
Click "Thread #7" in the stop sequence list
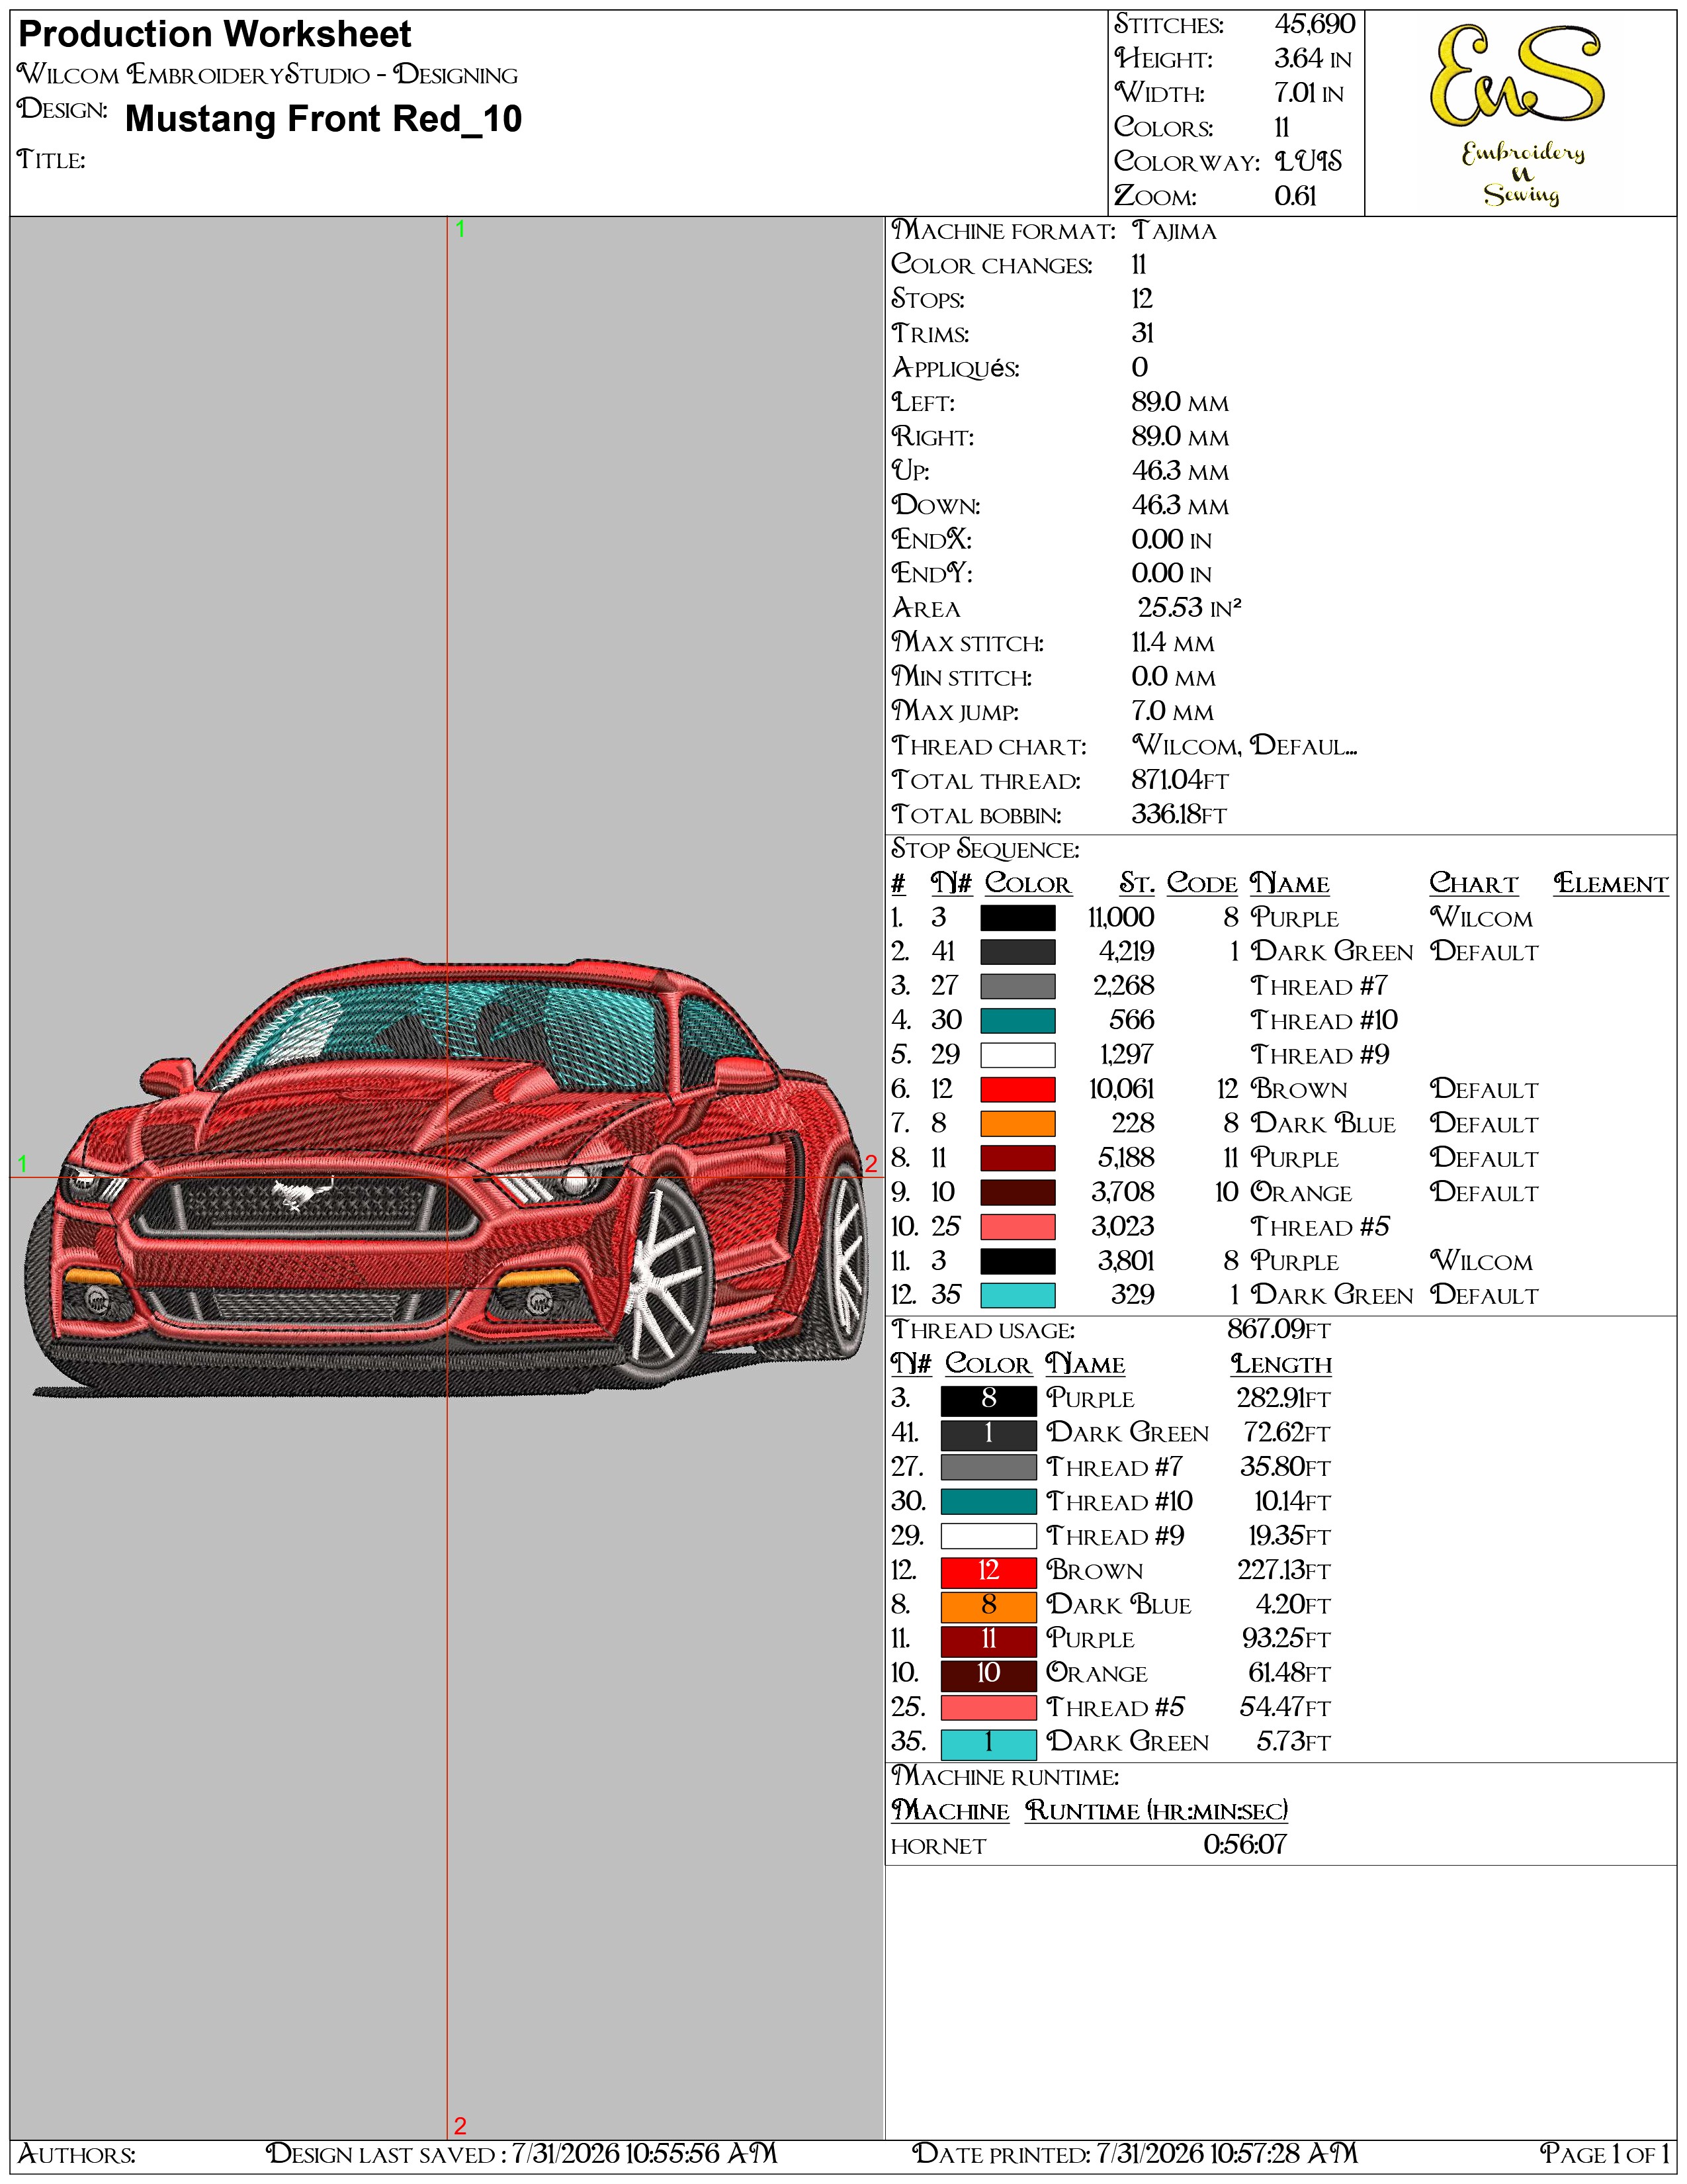(x=1319, y=986)
